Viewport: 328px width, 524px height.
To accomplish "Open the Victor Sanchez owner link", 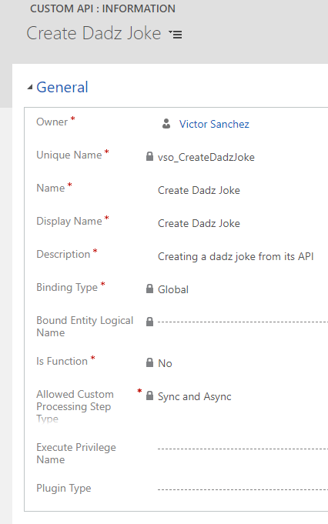I will (214, 125).
